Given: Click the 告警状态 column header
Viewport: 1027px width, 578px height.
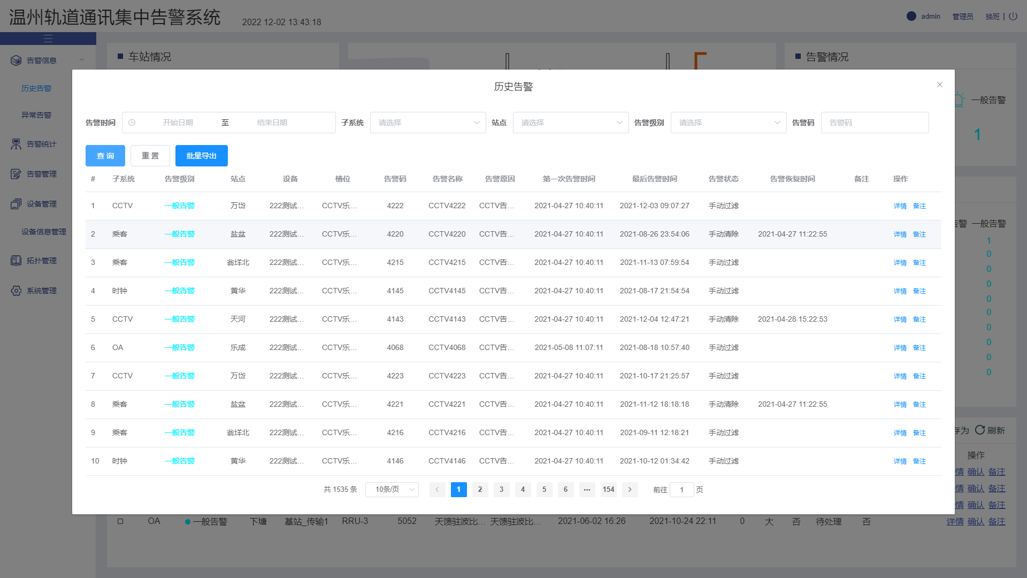Looking at the screenshot, I should [x=724, y=179].
